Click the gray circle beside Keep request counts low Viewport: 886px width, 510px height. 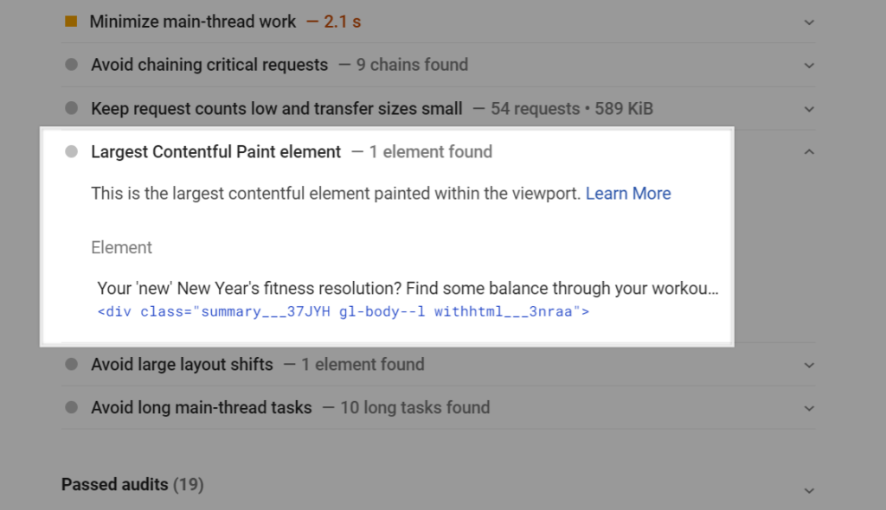click(x=73, y=109)
